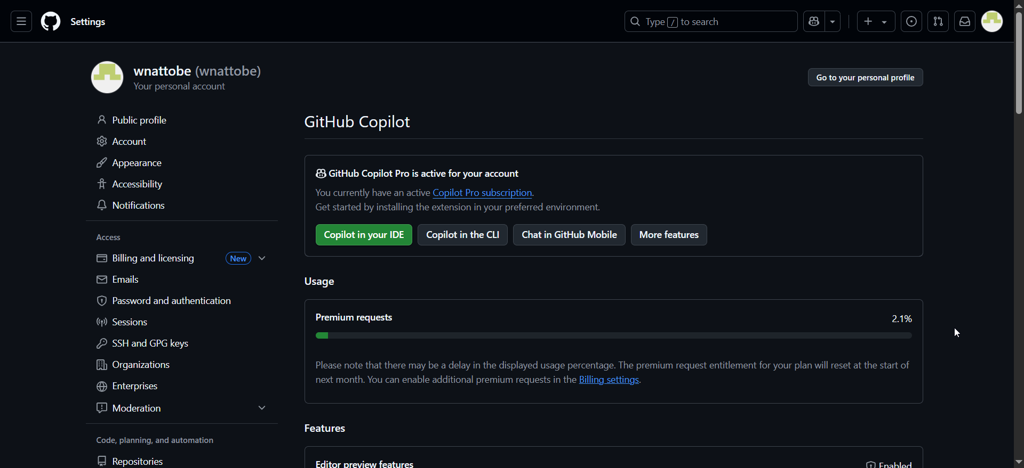Click the gear icon beside Account
Image resolution: width=1024 pixels, height=468 pixels.
(x=102, y=142)
